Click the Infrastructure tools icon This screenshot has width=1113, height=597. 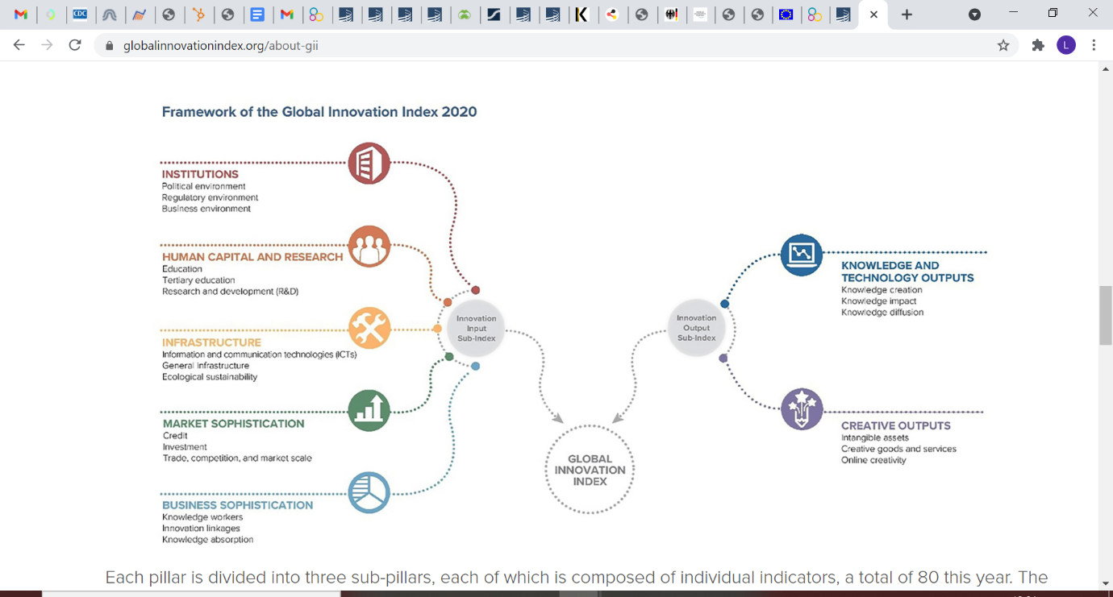369,329
